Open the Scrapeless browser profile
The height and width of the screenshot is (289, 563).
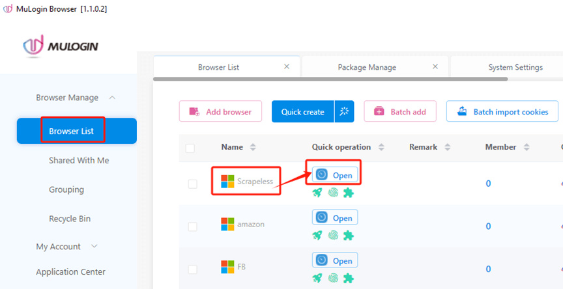click(335, 175)
